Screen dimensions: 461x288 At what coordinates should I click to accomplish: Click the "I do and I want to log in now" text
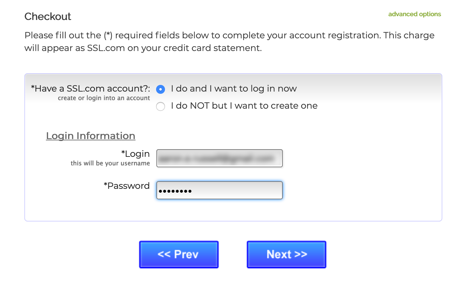pos(234,89)
